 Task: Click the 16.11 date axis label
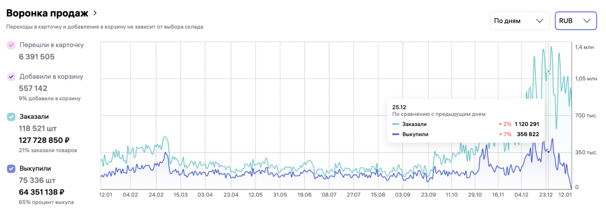coord(498,194)
